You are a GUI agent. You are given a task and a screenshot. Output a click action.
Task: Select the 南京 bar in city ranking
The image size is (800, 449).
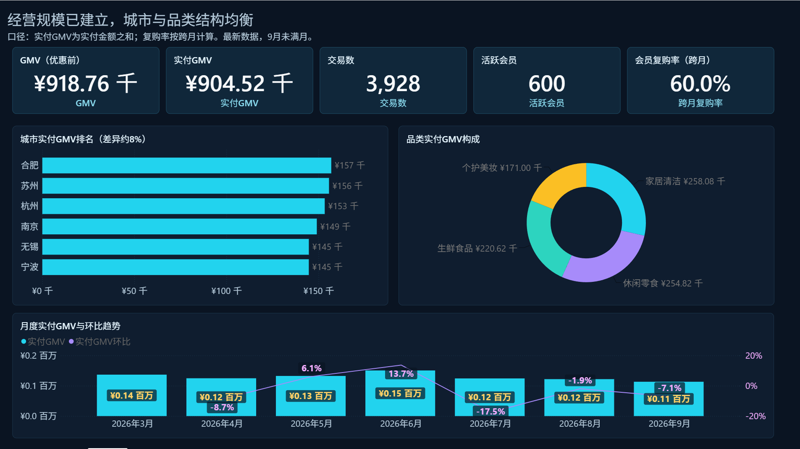pos(180,226)
